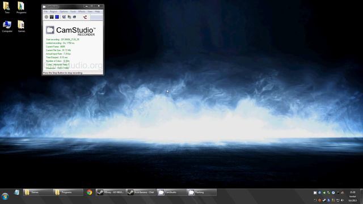Click the Flashing taskbar button
Image resolution: width=363 pixels, height=204 pixels.
[202, 192]
